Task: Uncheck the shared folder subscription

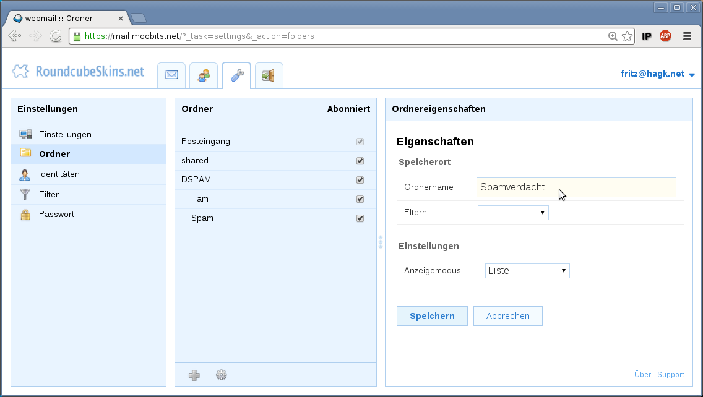Action: coord(360,160)
